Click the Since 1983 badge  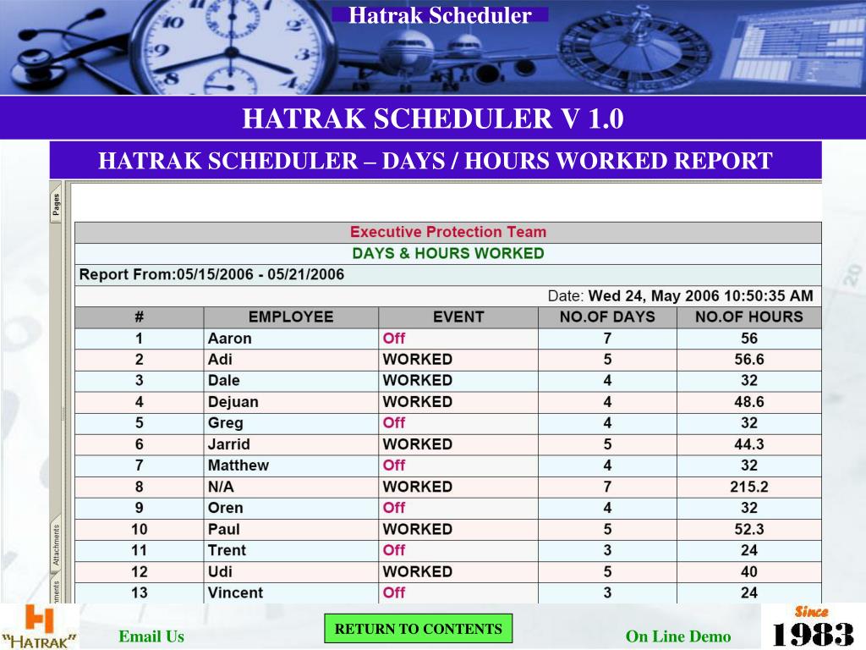click(x=813, y=626)
